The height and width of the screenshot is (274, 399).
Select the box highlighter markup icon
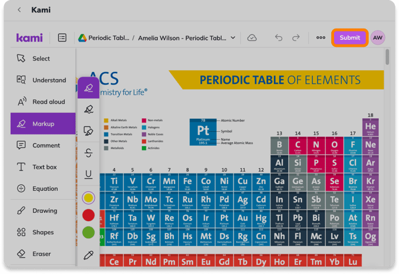coord(89,131)
